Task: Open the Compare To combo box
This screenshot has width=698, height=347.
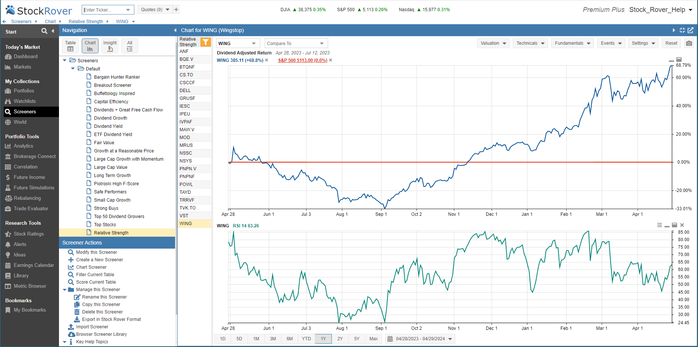Action: pos(296,44)
